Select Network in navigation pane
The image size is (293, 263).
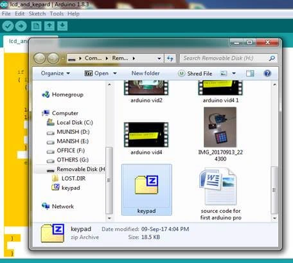[x=58, y=206]
